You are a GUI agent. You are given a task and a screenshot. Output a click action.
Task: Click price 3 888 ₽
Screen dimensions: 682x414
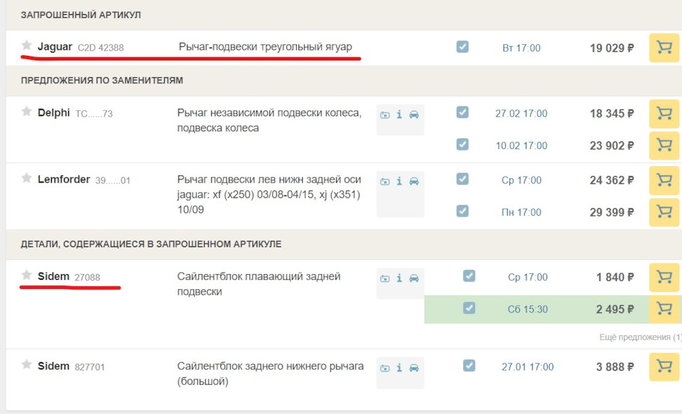615,366
